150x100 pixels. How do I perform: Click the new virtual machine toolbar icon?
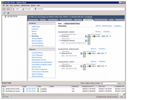coord(4,13)
